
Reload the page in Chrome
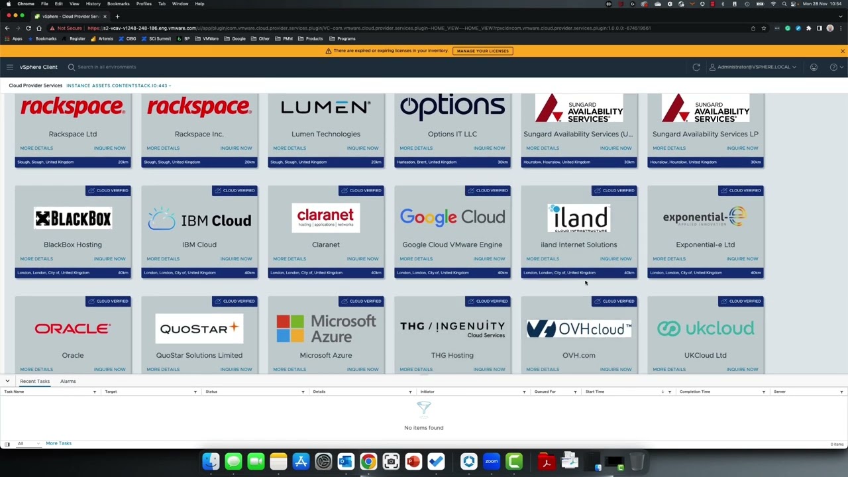(x=28, y=28)
